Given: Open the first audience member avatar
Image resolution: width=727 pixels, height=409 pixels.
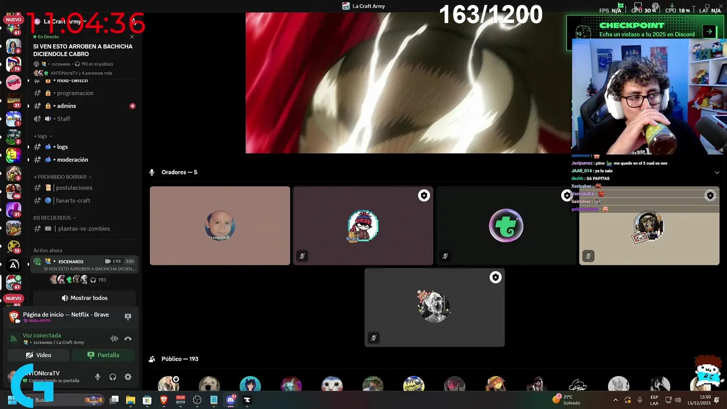Looking at the screenshot, I should [168, 385].
